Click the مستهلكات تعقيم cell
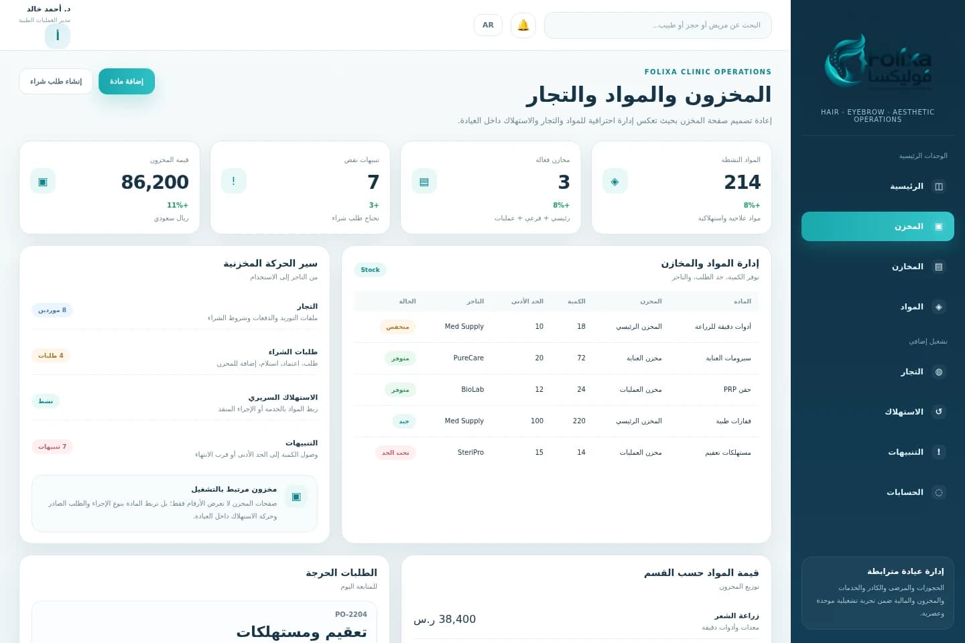 tap(728, 453)
